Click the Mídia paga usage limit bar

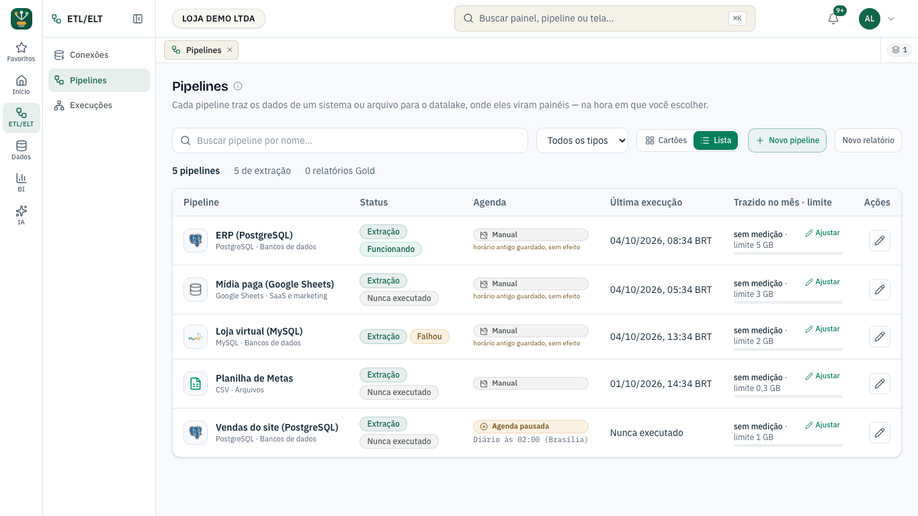tap(788, 302)
